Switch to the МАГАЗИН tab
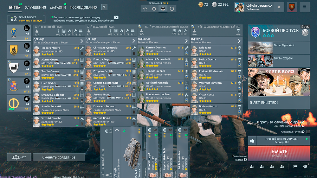 (x=58, y=7)
